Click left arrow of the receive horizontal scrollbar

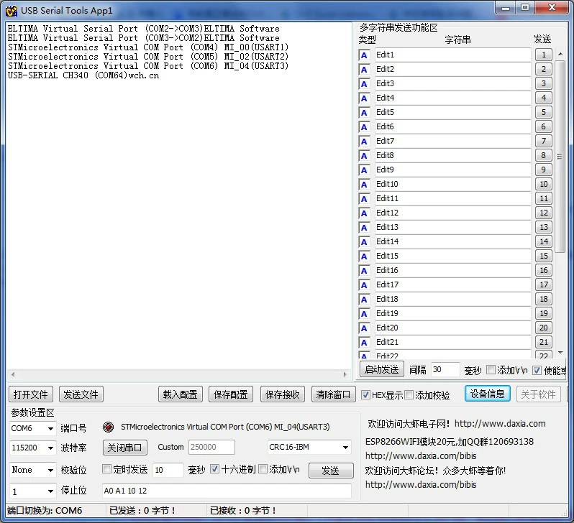13,374
